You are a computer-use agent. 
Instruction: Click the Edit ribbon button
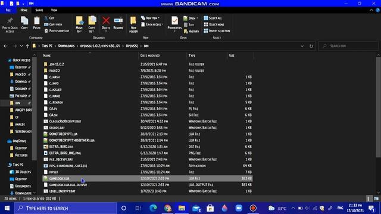click(189, 25)
